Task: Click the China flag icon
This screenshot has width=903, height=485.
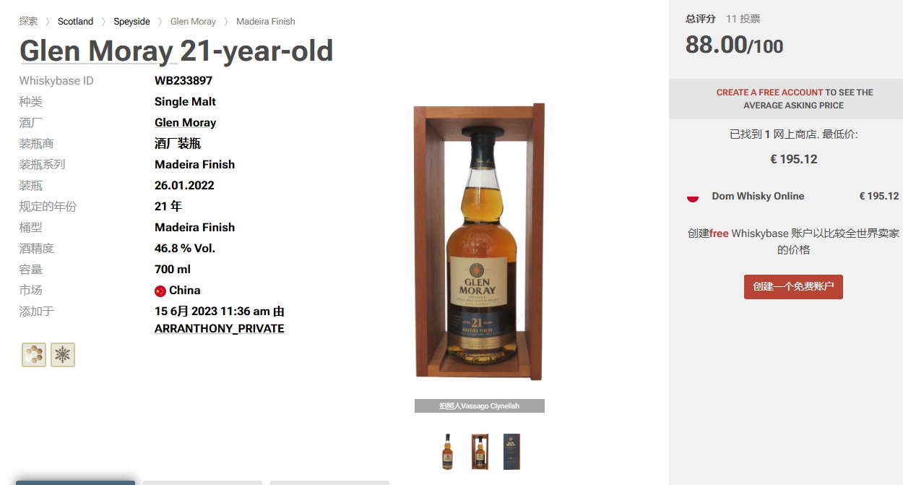Action: [160, 291]
